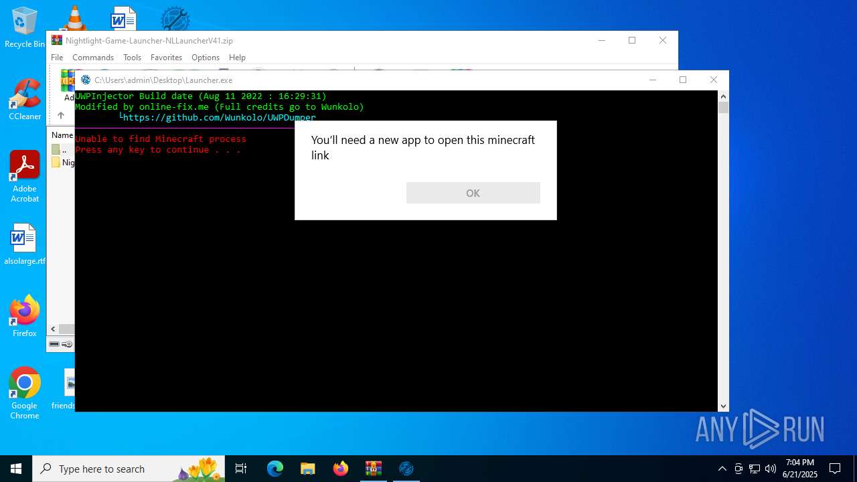Open the Word document desktop icon at top
This screenshot has height=482, width=857.
tap(123, 18)
